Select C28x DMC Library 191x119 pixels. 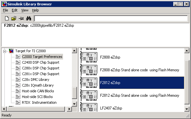(35, 80)
